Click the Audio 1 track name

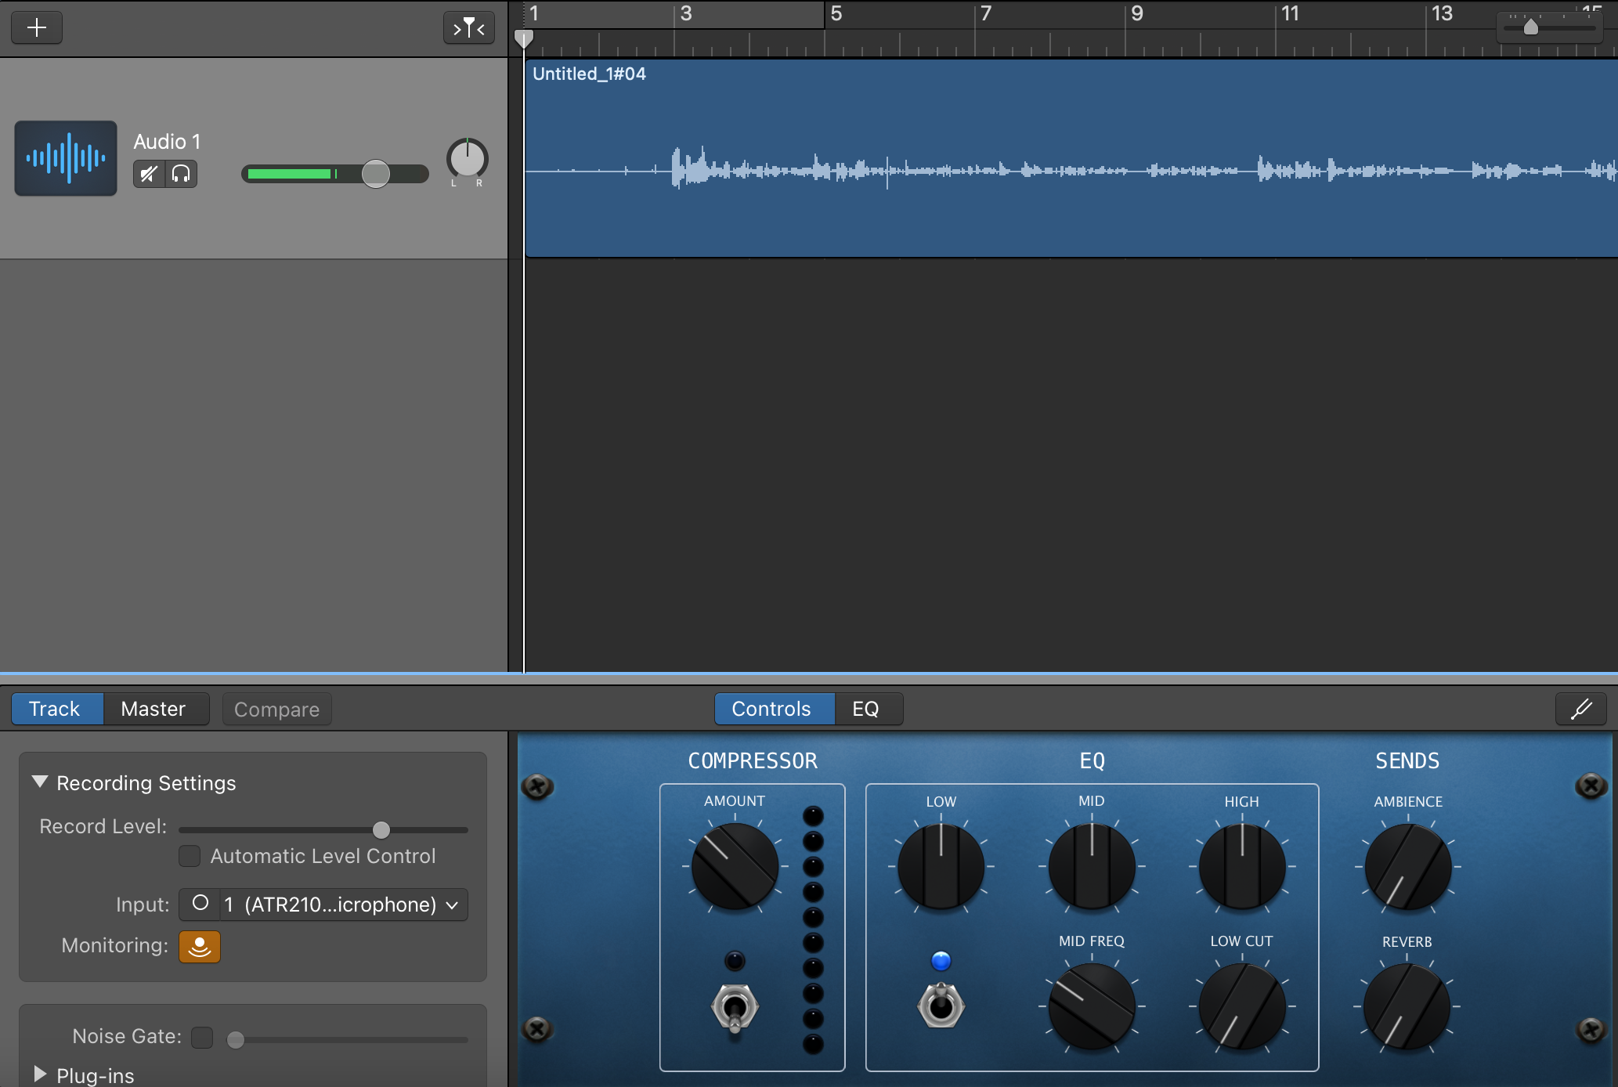tap(167, 142)
